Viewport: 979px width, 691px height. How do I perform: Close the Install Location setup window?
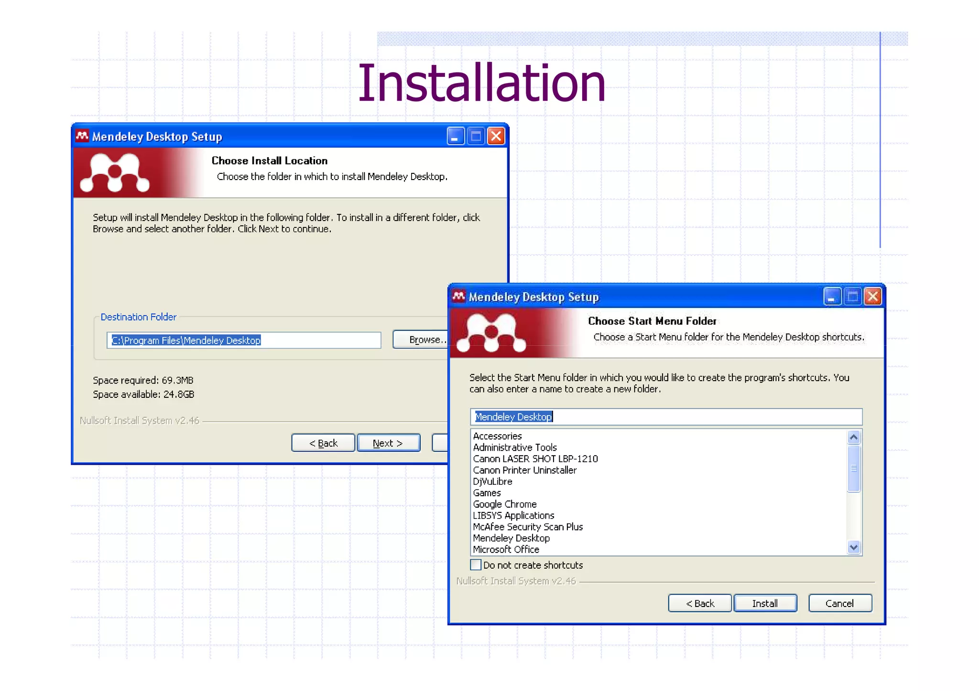[496, 136]
